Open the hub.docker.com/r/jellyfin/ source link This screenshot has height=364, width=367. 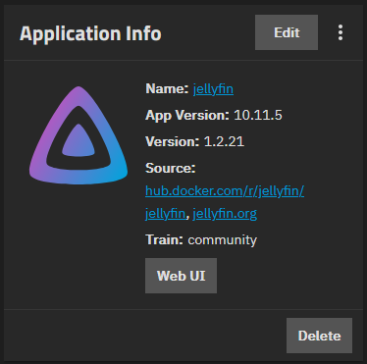(225, 190)
